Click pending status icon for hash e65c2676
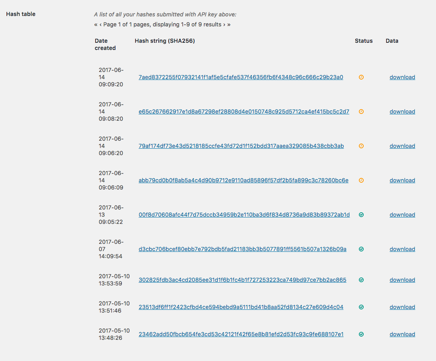This screenshot has height=361, width=436. (361, 112)
